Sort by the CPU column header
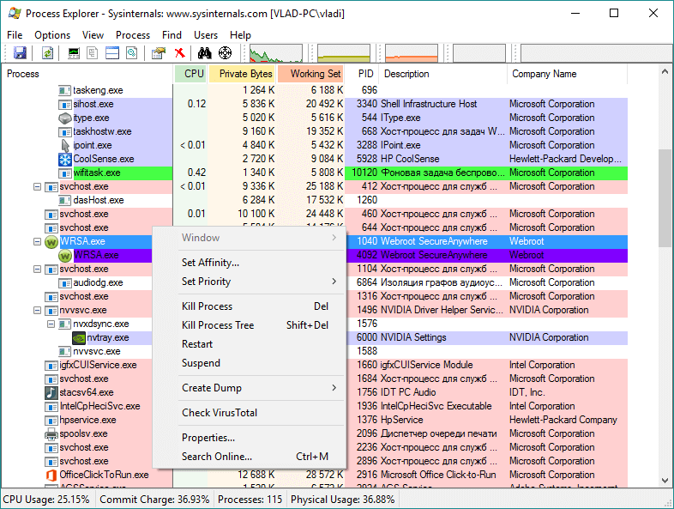Image resolution: width=674 pixels, height=509 pixels. point(191,74)
